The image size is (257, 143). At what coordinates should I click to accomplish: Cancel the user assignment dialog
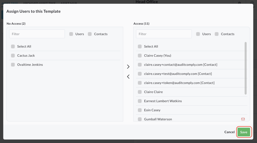(229, 132)
